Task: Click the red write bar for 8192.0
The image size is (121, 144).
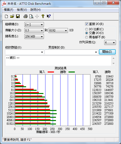Action: click(33, 123)
